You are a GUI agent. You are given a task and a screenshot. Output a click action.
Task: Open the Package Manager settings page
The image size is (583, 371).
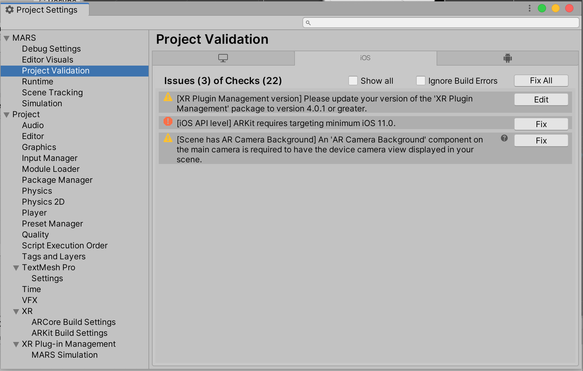pos(57,180)
